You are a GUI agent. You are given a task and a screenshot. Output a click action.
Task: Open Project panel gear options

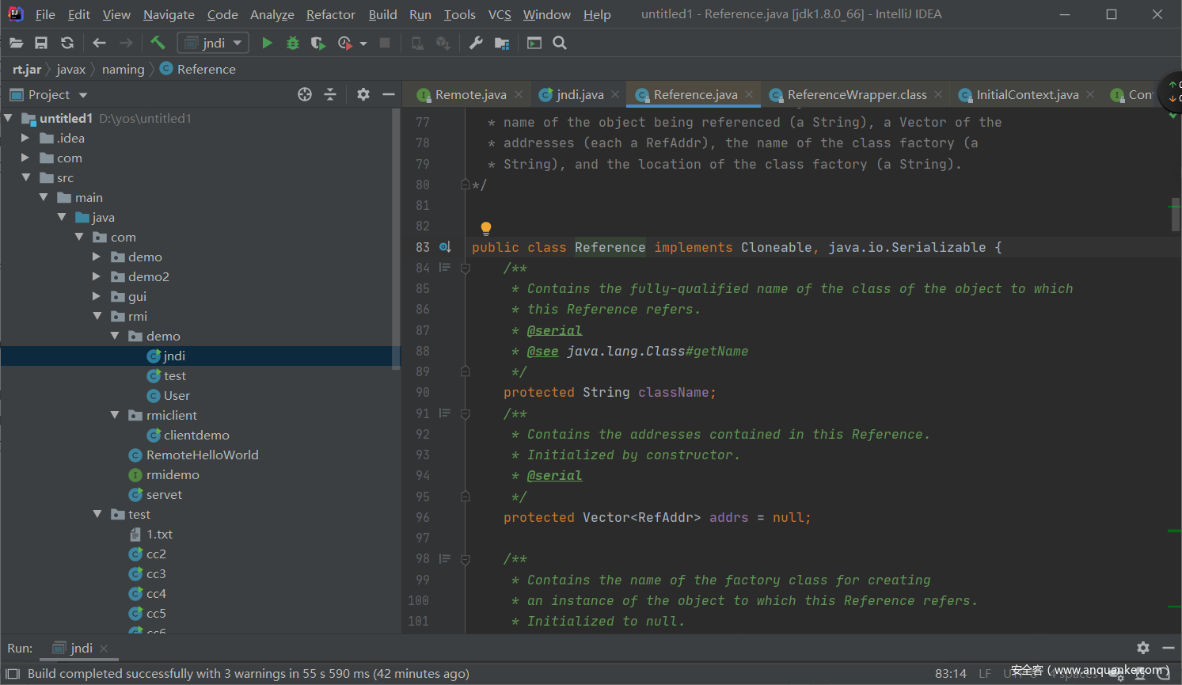tap(363, 94)
